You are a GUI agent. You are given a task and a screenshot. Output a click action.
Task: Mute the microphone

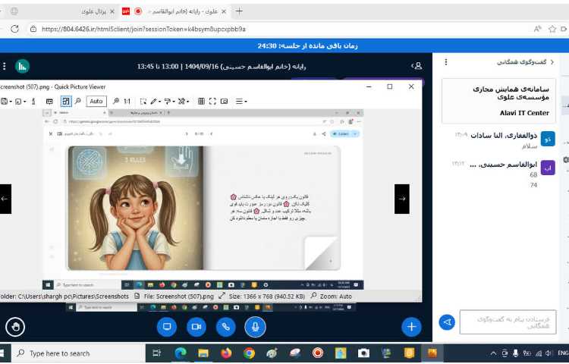tap(255, 327)
